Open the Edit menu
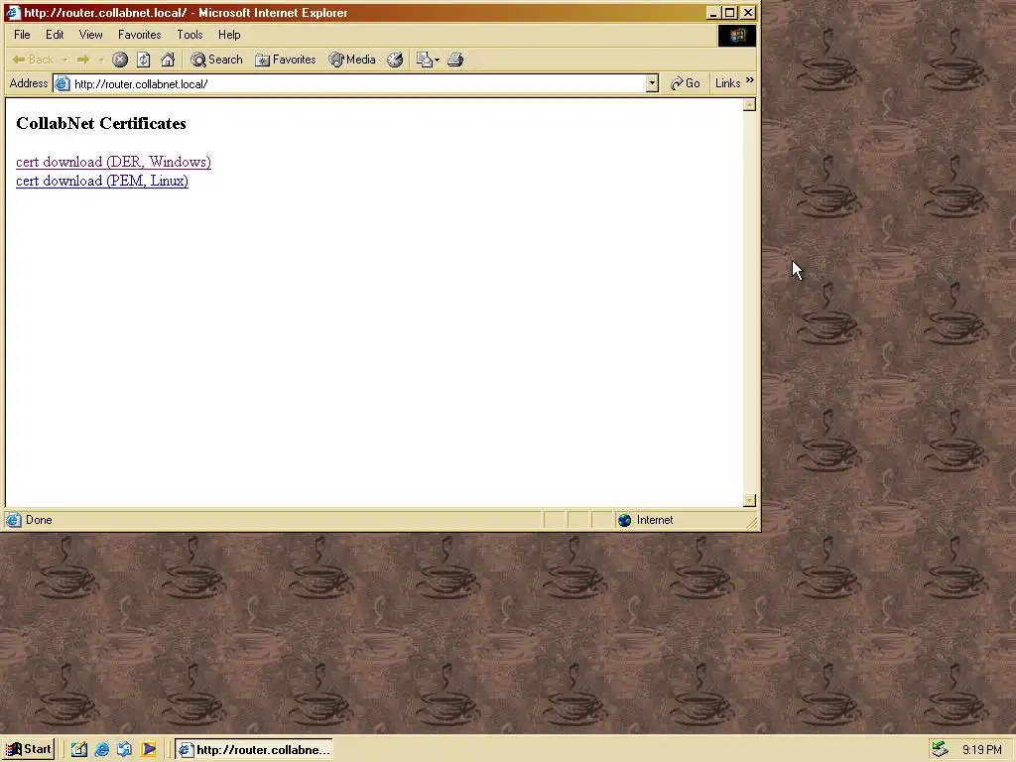 pos(55,35)
